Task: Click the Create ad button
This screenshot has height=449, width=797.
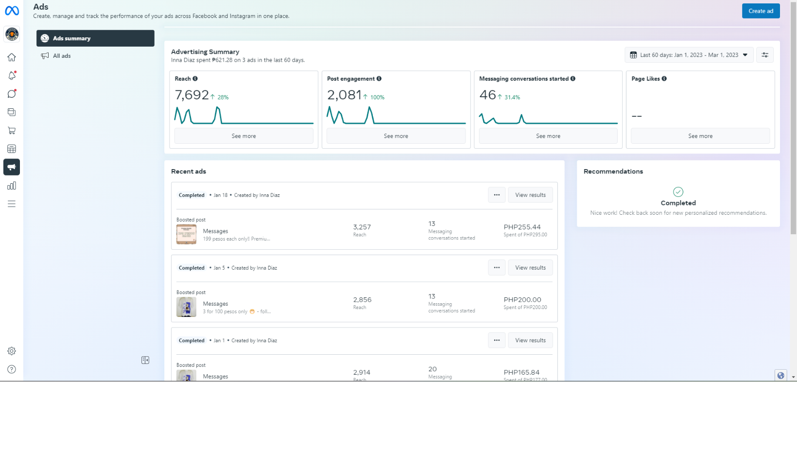Action: click(x=761, y=11)
